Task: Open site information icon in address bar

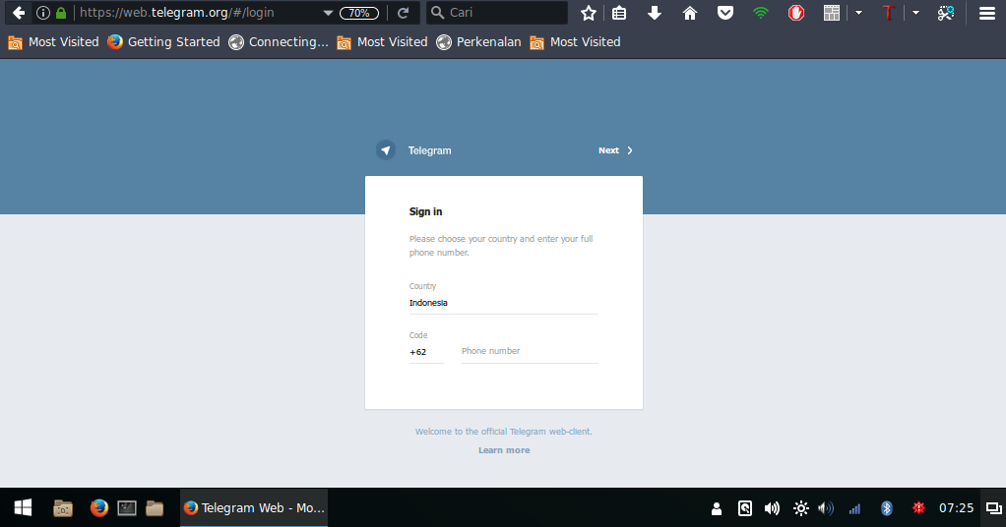Action: (43, 13)
